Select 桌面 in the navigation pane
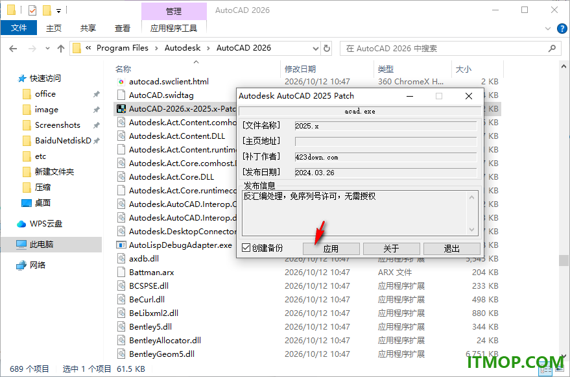Image resolution: width=570 pixels, height=377 pixels. tap(43, 203)
